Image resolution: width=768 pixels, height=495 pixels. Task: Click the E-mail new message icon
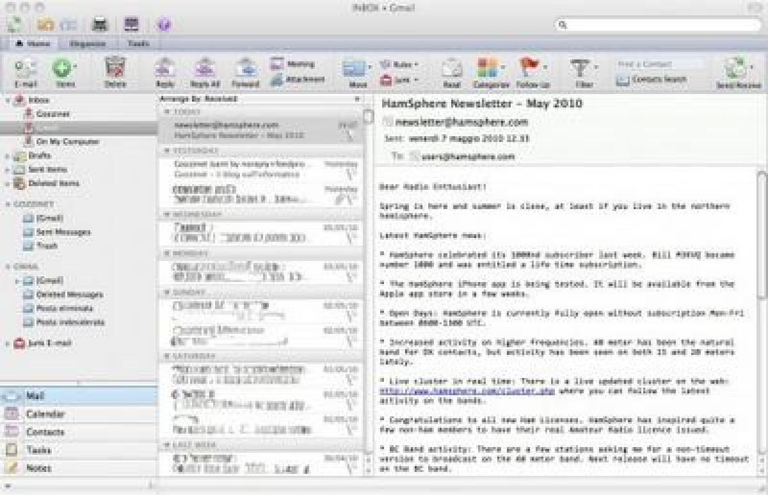[24, 68]
